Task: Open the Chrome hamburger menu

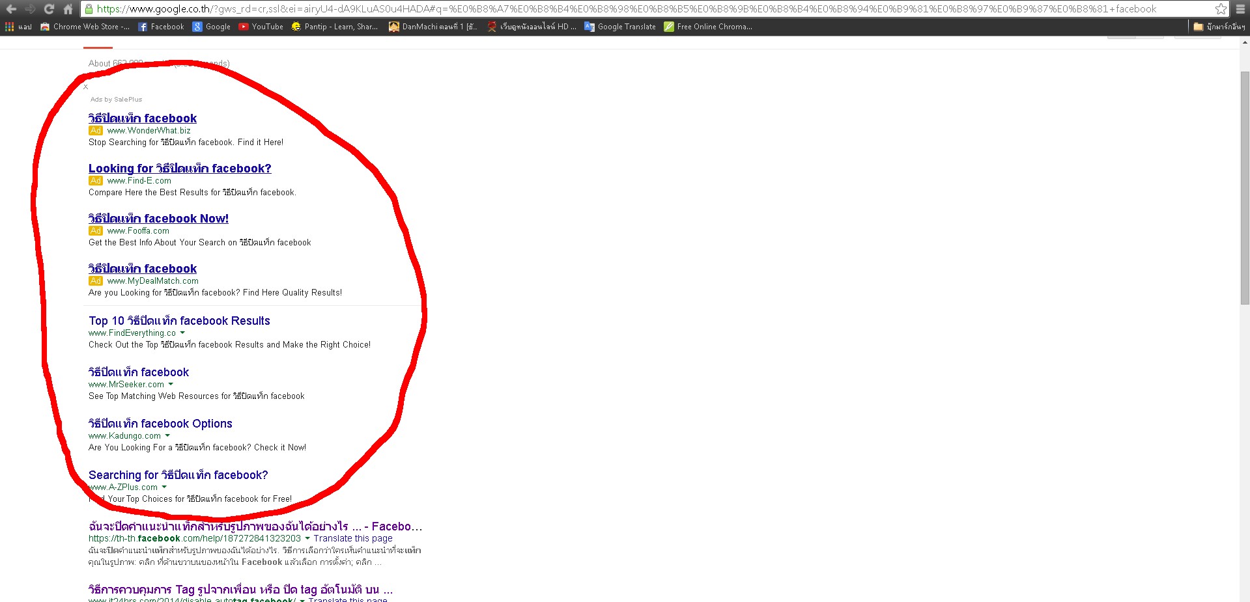Action: pyautogui.click(x=1240, y=9)
